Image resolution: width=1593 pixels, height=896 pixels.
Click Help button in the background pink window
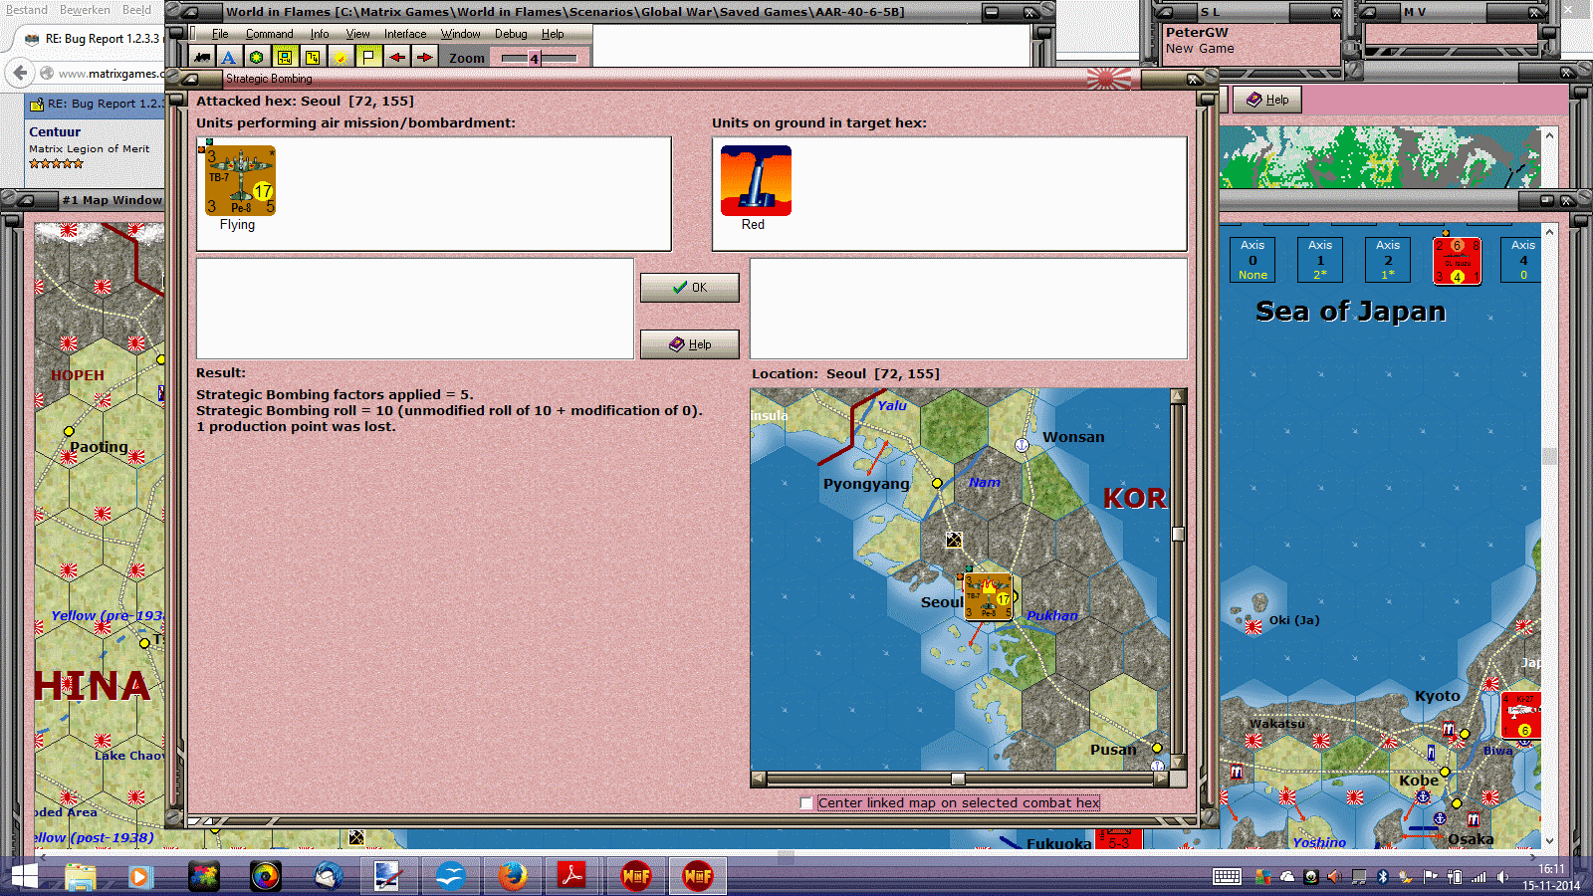coord(1267,100)
